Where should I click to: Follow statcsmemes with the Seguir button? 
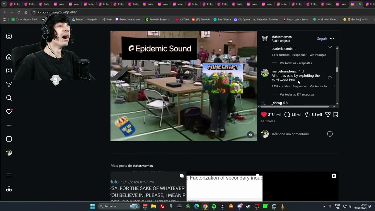coord(322,39)
